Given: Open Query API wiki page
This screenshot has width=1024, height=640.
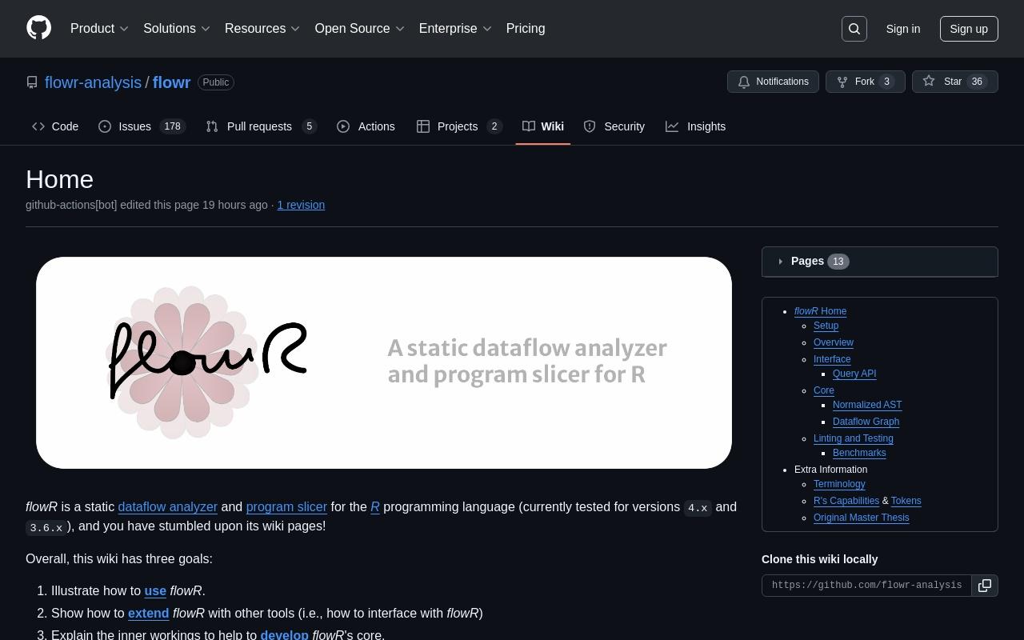Looking at the screenshot, I should pyautogui.click(x=854, y=374).
